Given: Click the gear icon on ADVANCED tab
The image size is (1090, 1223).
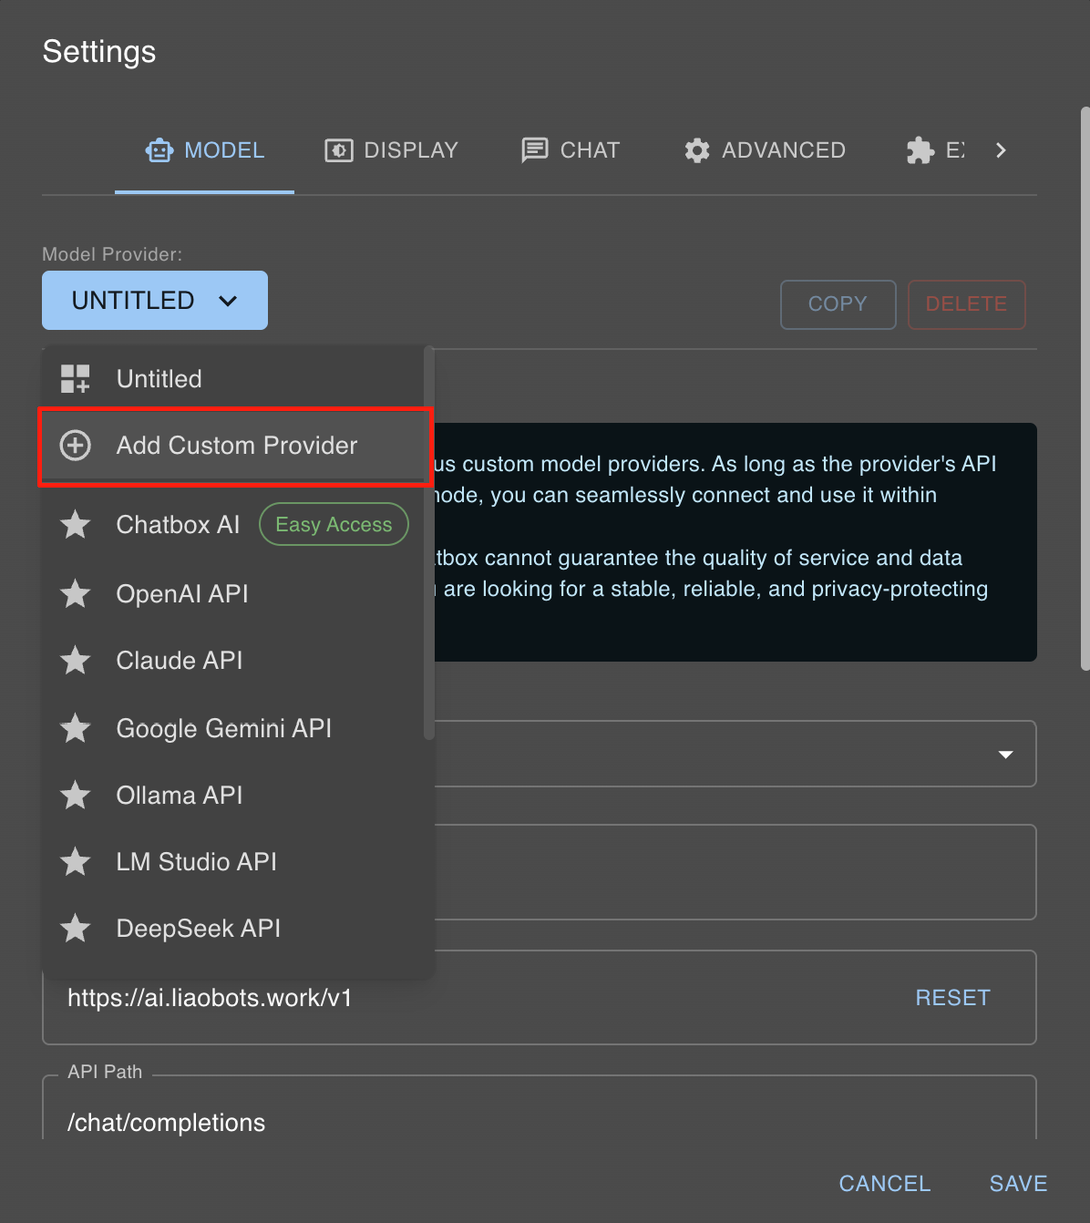Looking at the screenshot, I should pos(697,150).
